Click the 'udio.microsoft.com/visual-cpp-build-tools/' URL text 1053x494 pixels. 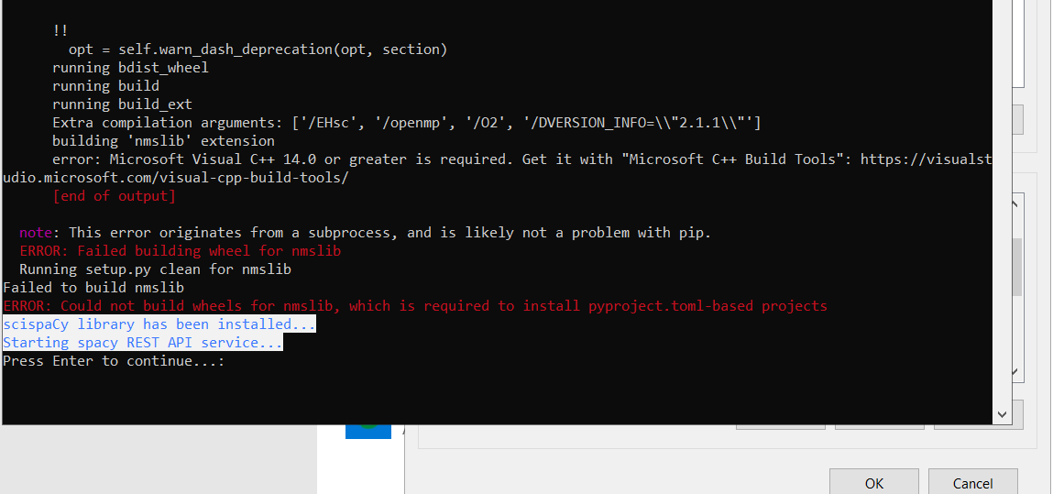click(x=176, y=178)
